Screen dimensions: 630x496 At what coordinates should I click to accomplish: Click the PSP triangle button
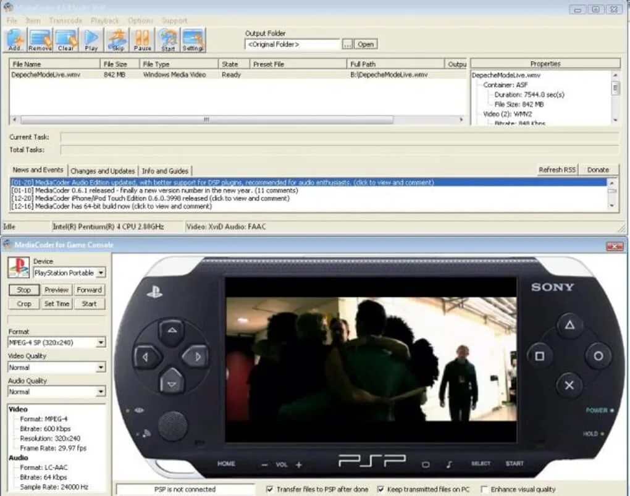click(x=569, y=325)
